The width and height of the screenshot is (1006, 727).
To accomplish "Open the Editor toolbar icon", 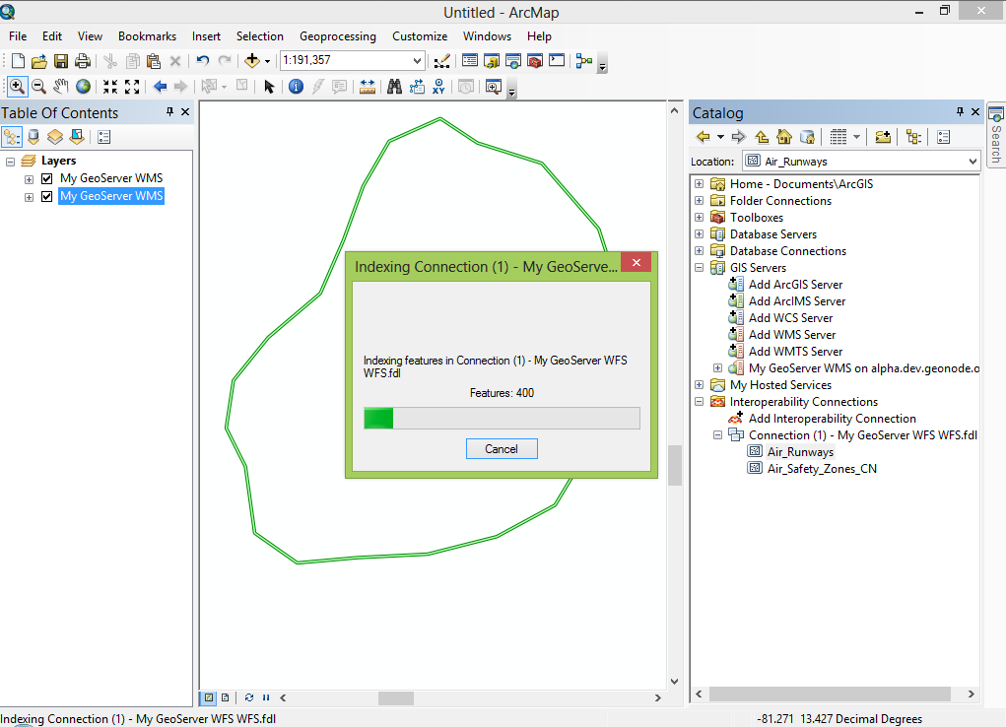I will click(442, 61).
